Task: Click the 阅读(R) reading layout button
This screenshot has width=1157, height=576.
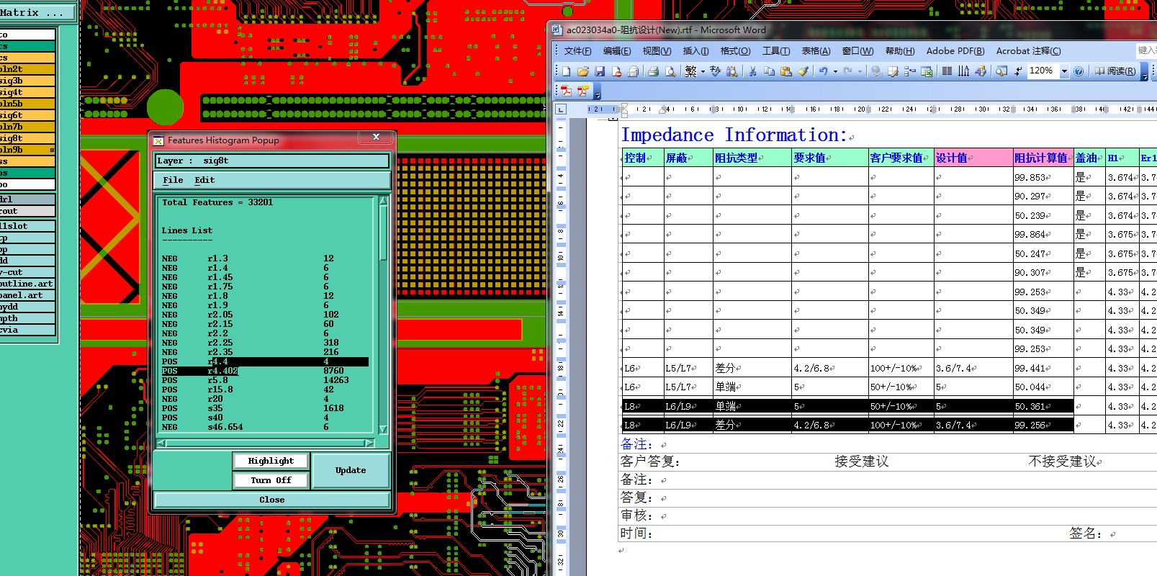Action: pyautogui.click(x=1116, y=71)
